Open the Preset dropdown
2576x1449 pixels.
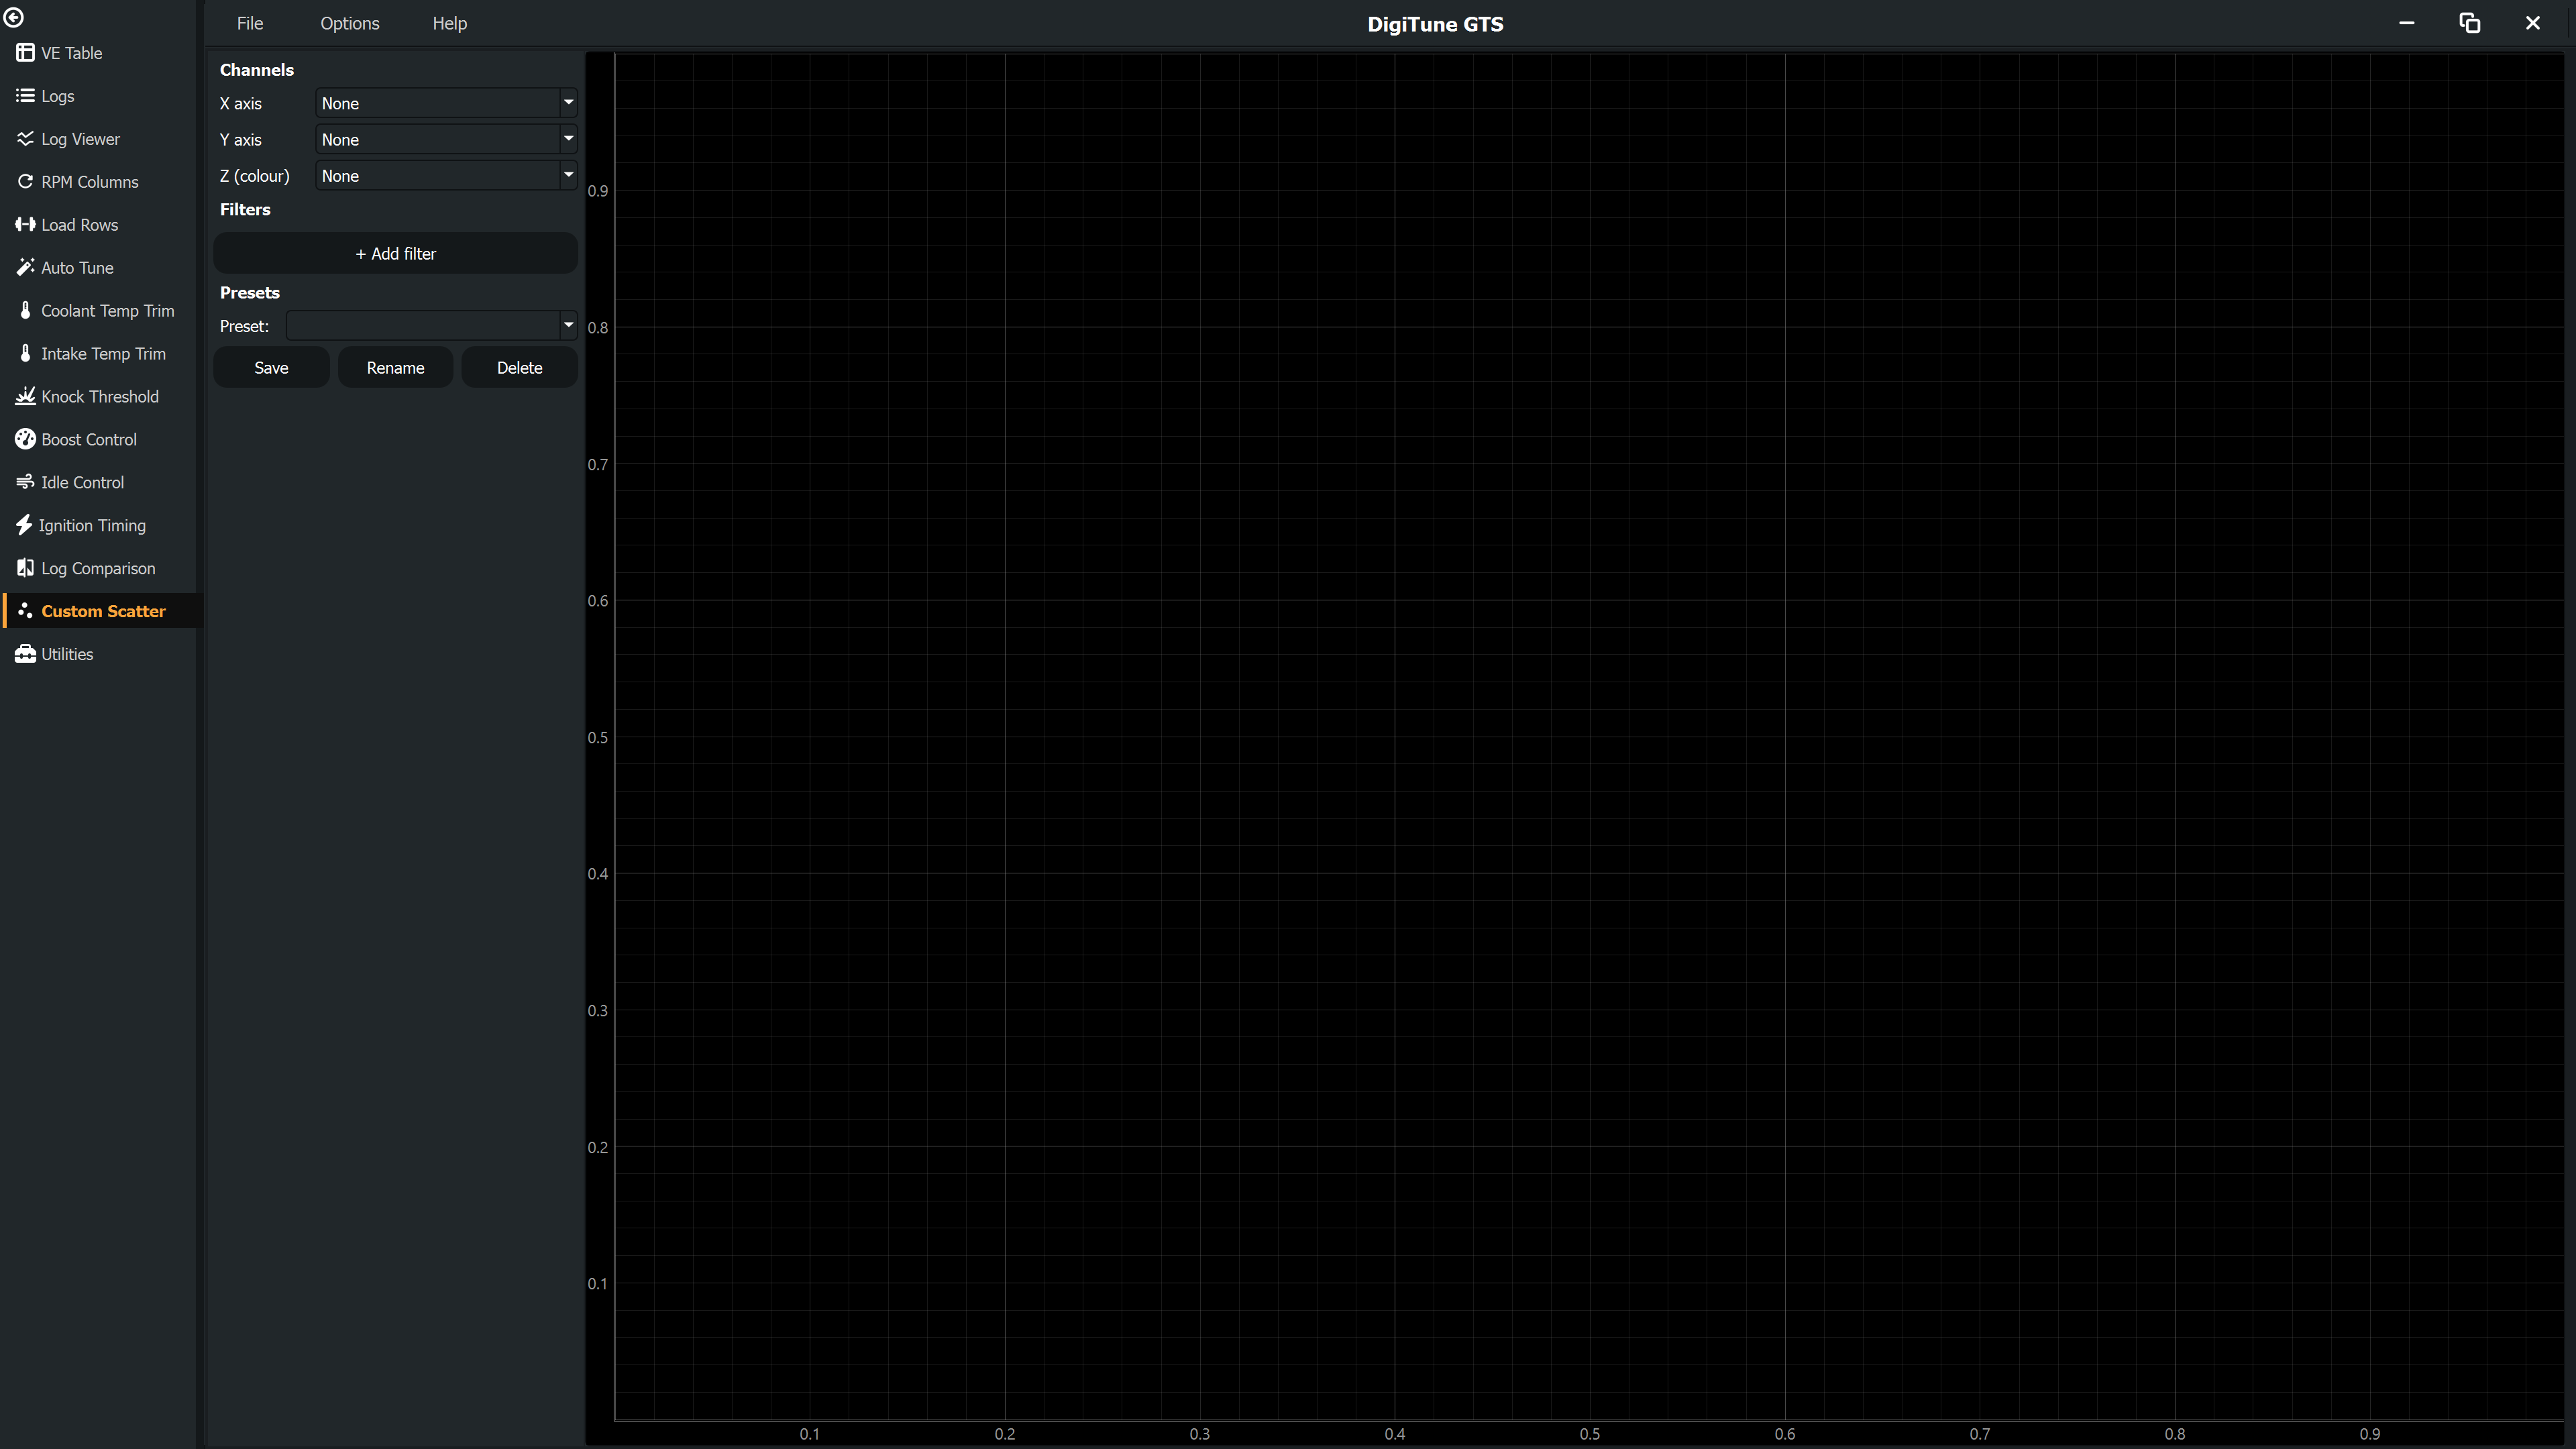[x=432, y=326]
